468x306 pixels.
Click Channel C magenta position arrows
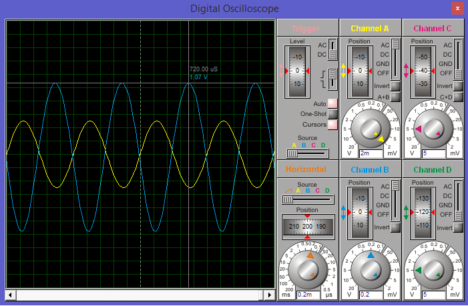406,71
